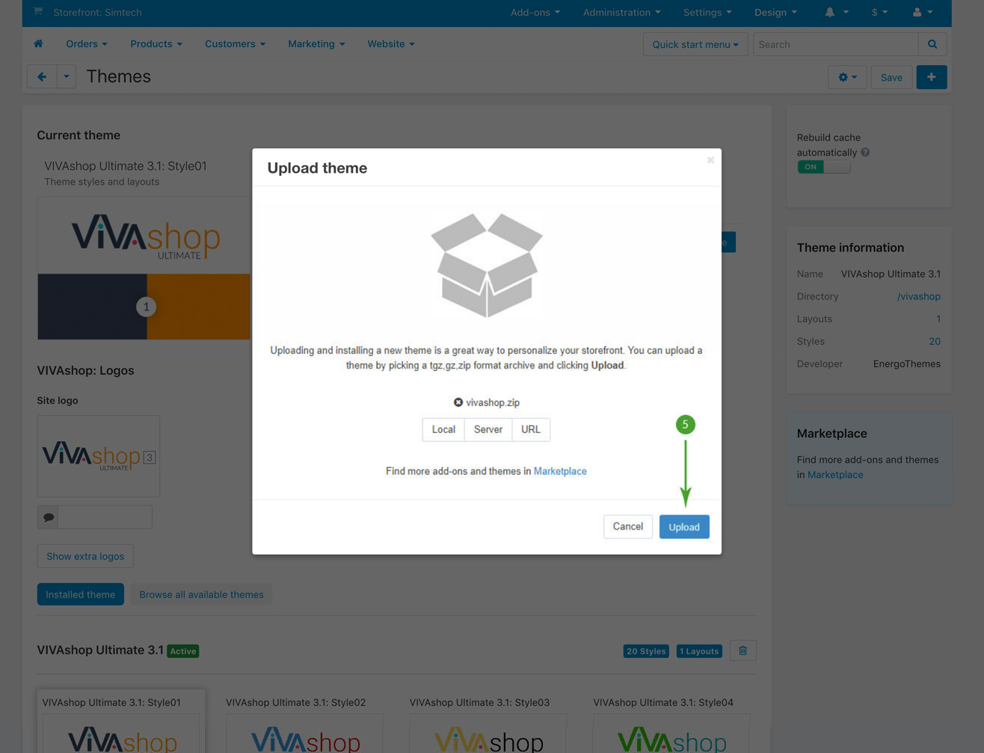
Task: Select the Installed theme tab
Action: pos(81,594)
